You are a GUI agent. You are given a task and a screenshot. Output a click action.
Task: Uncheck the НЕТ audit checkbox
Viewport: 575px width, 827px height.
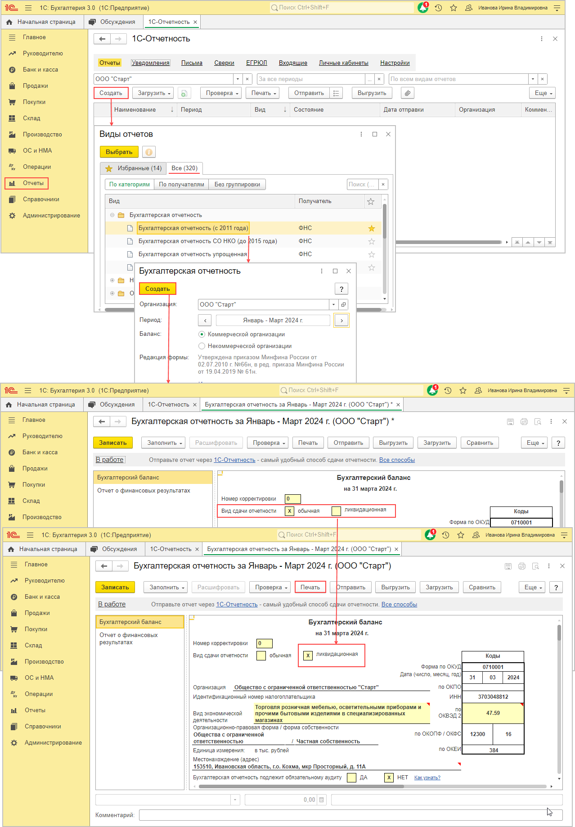click(x=389, y=777)
